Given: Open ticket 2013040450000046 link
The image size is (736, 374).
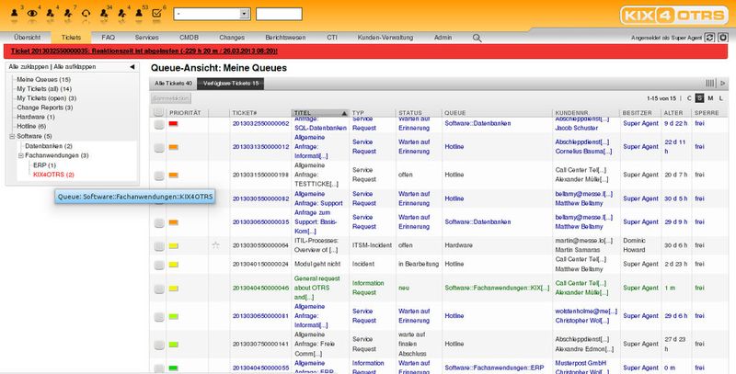Looking at the screenshot, I should point(261,288).
